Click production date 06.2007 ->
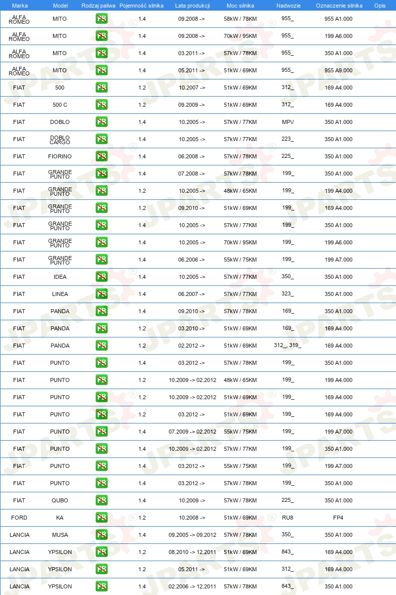The width and height of the screenshot is (396, 595). 192,294
